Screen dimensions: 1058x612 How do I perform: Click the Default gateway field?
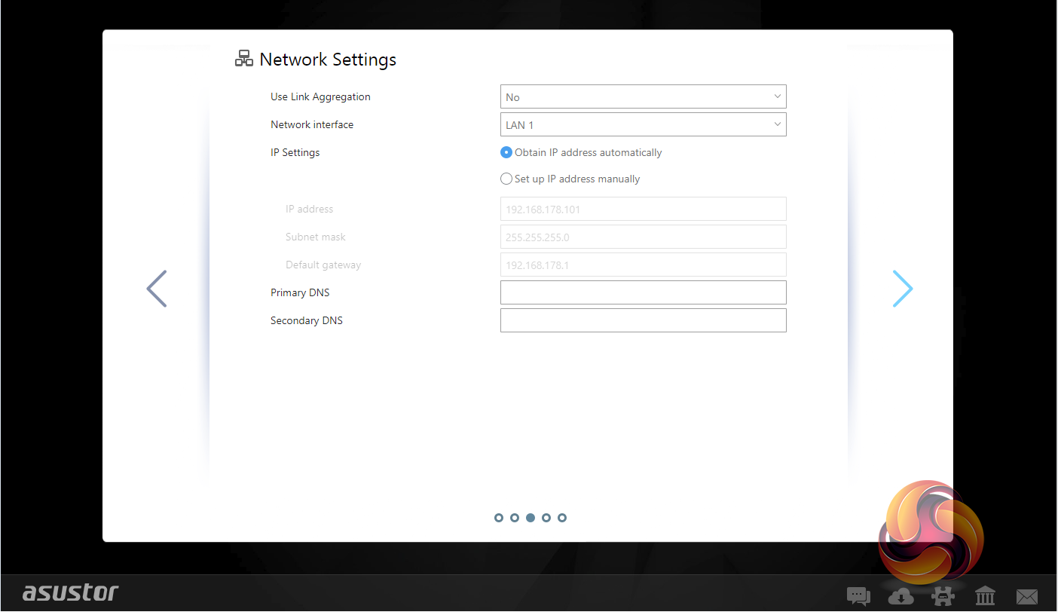pos(644,265)
